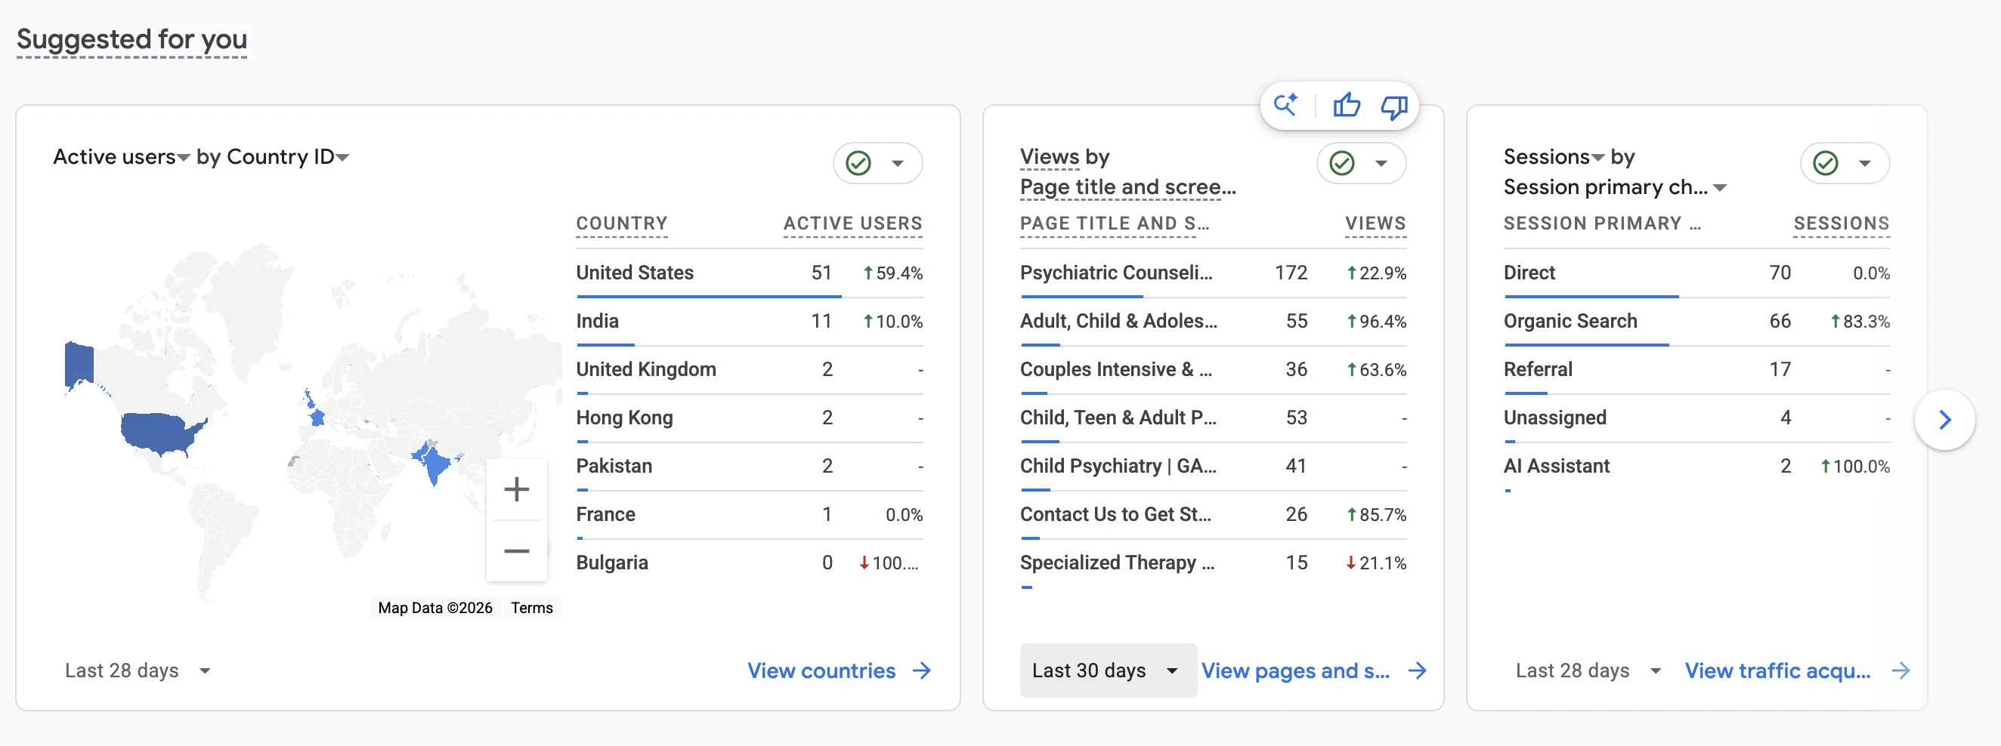Click green checkmark on Sessions card
This screenshot has width=2001, height=746.
pyautogui.click(x=1825, y=163)
